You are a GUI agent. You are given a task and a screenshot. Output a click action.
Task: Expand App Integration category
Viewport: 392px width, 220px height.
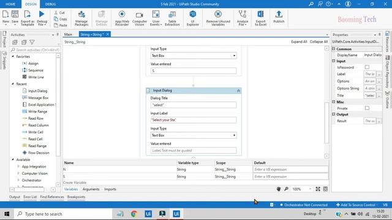18,166
